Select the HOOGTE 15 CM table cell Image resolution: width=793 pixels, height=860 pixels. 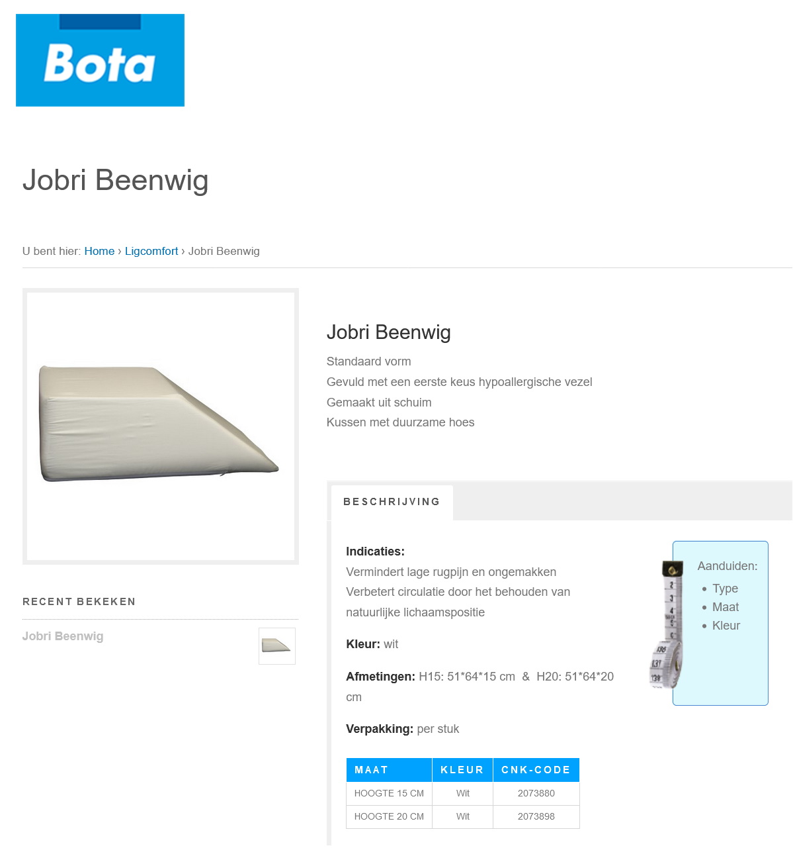pos(389,793)
